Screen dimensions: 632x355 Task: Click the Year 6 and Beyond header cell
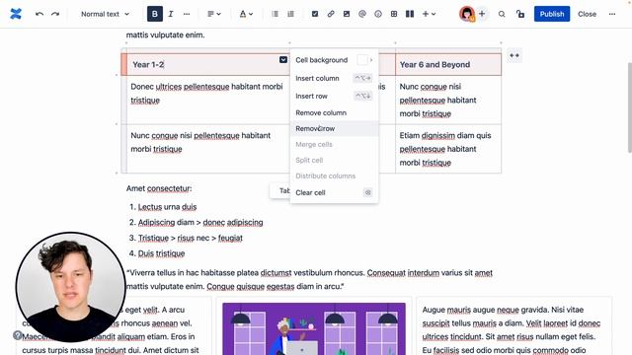point(448,64)
